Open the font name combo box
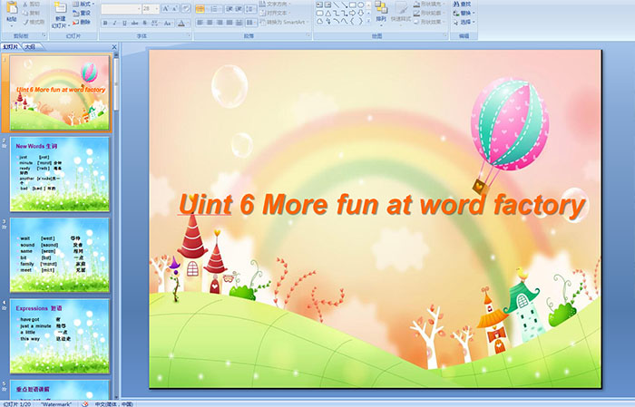Image resolution: width=635 pixels, height=407 pixels. [121, 9]
